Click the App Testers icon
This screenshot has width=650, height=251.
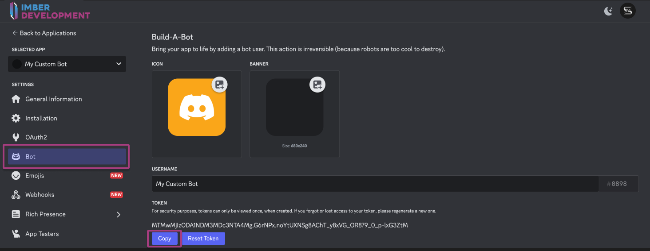pos(16,234)
